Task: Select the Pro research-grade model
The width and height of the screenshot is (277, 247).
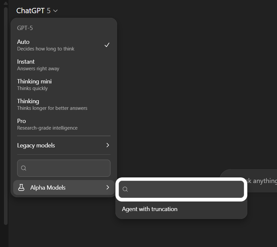Action: 64,124
